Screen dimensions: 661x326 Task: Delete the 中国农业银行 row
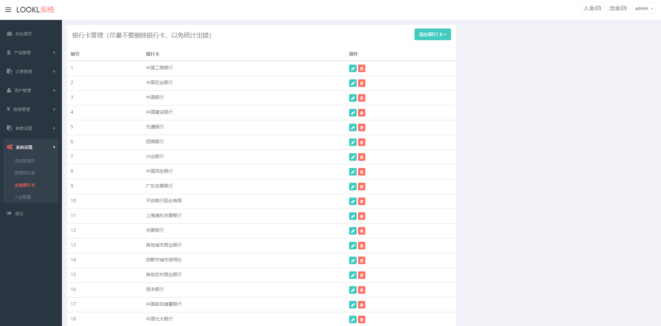click(x=361, y=83)
